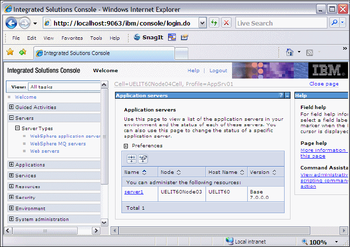
Task: Open WebSphere application servers link
Action: coord(65,136)
